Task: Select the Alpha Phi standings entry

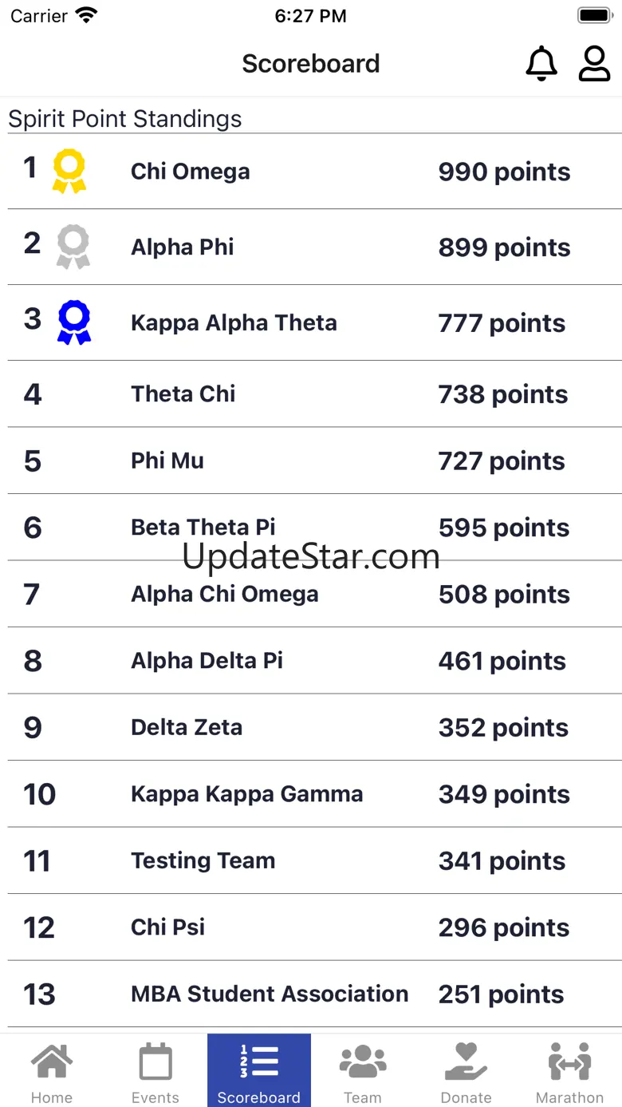Action: pyautogui.click(x=315, y=247)
